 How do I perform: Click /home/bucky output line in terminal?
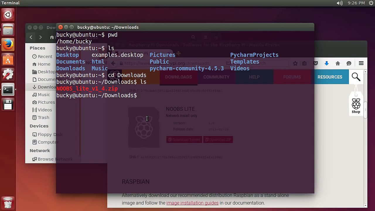[x=74, y=41]
